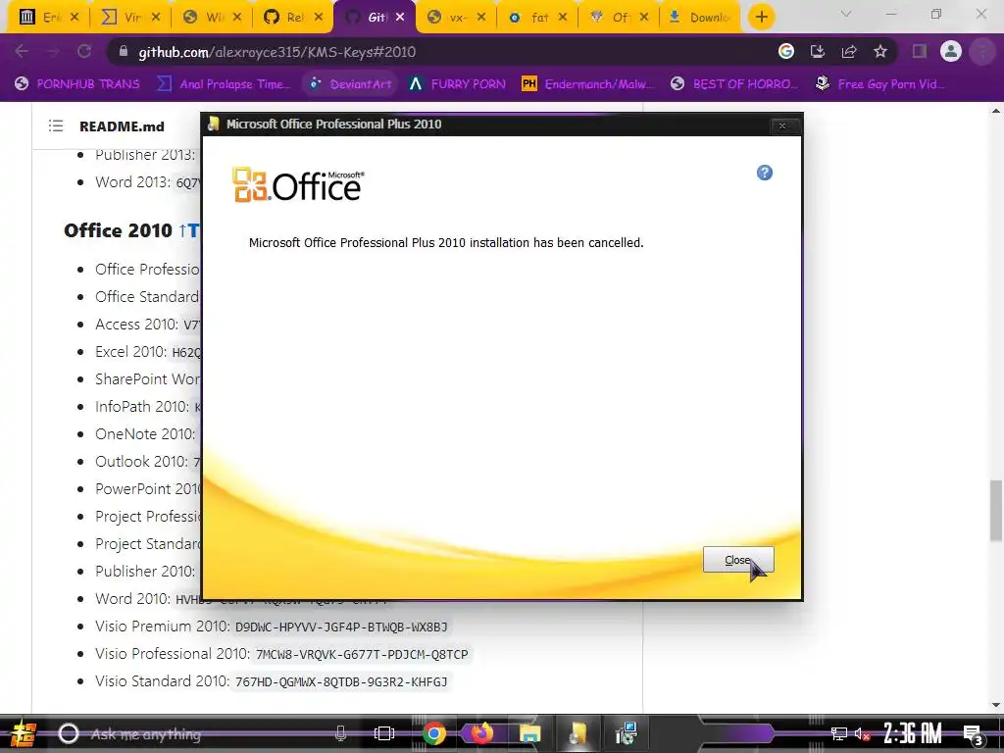
Task: Unmute via volume tray icon
Action: (862, 734)
